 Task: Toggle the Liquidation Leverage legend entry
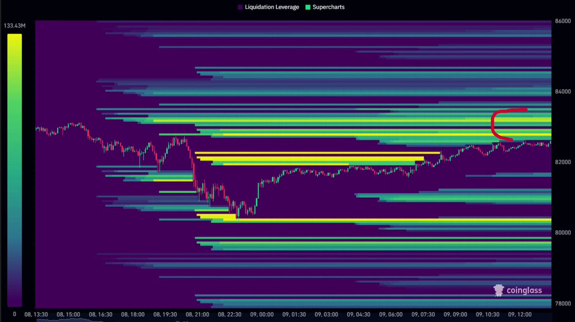click(x=268, y=7)
